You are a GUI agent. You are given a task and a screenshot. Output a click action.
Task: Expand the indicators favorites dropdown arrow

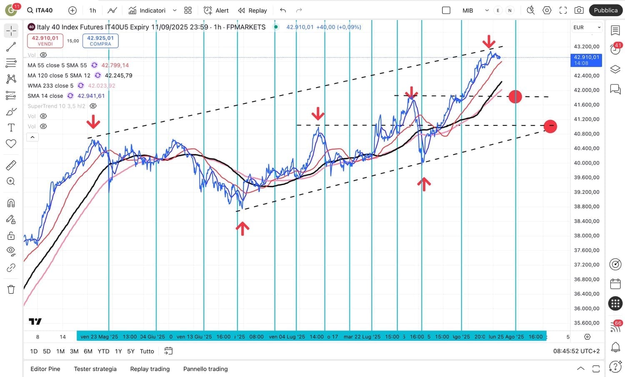pos(175,10)
